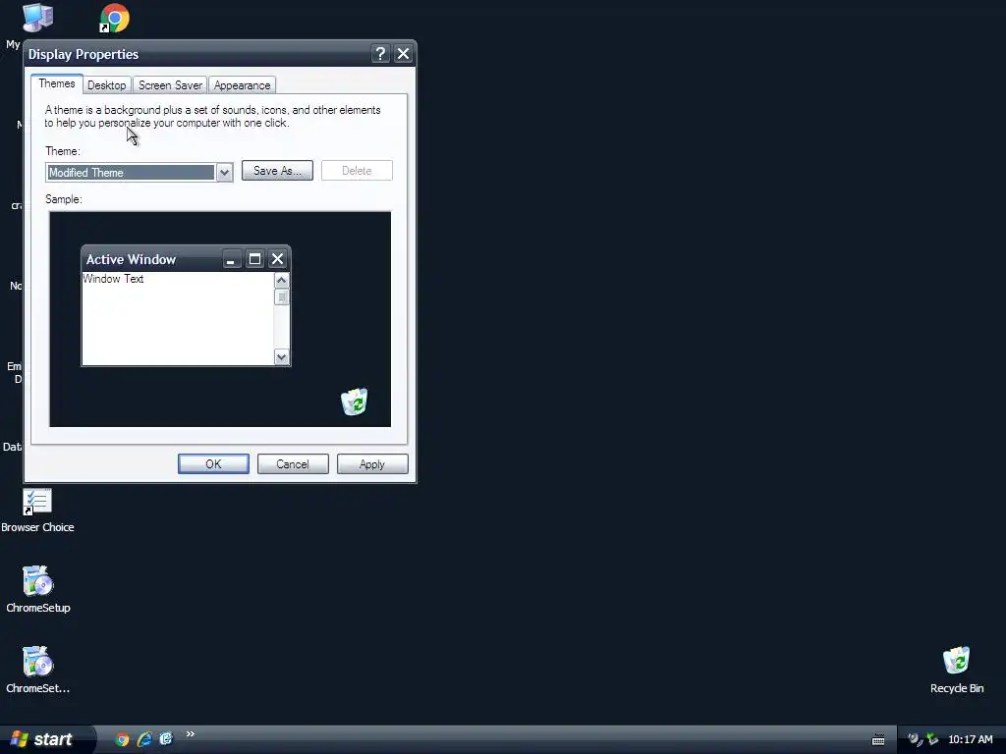
Task: Click the Save As... button
Action: (x=277, y=171)
